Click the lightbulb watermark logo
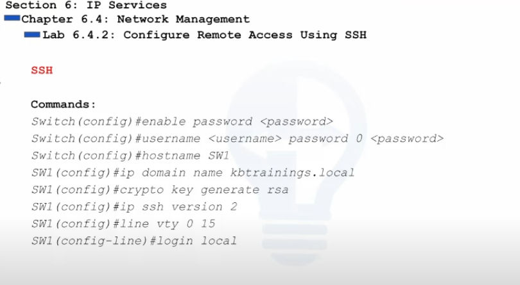This screenshot has width=520, height=285. pyautogui.click(x=295, y=162)
